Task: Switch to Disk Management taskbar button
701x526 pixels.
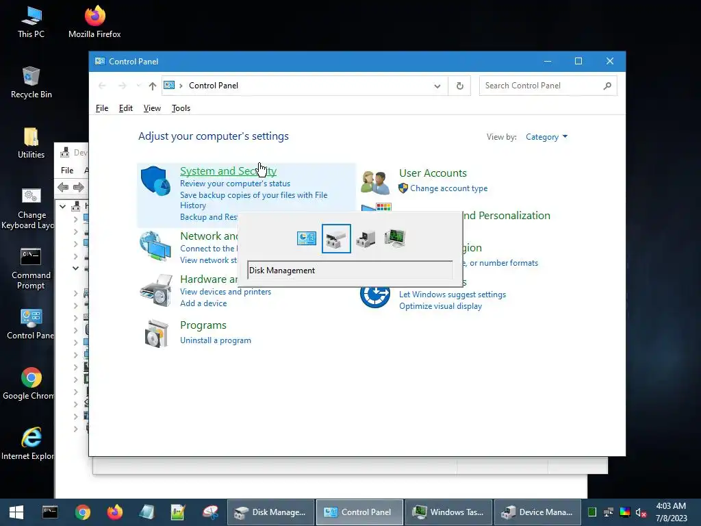Action: [x=270, y=512]
